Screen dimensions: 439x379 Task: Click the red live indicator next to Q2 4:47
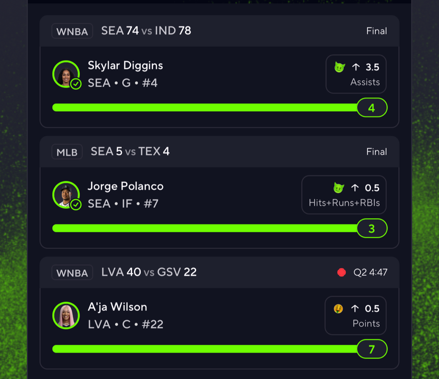pyautogui.click(x=341, y=273)
